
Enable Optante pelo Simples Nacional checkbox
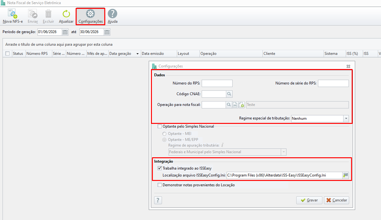[x=159, y=126]
